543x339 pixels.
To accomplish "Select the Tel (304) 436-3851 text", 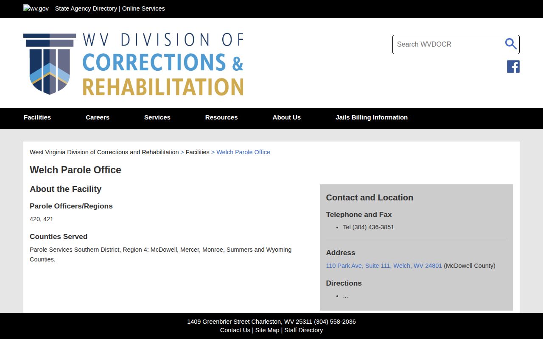I will [x=369, y=227].
